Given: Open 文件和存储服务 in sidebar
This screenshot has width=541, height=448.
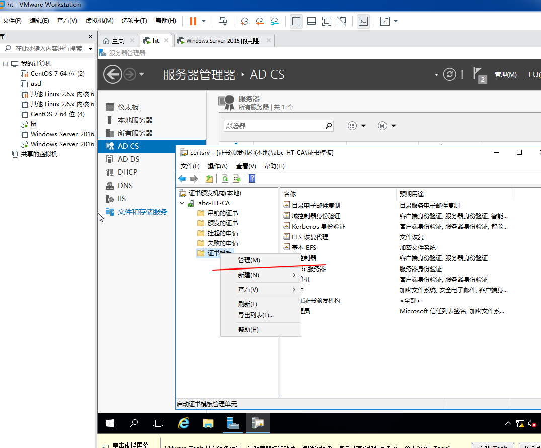Looking at the screenshot, I should (136, 212).
